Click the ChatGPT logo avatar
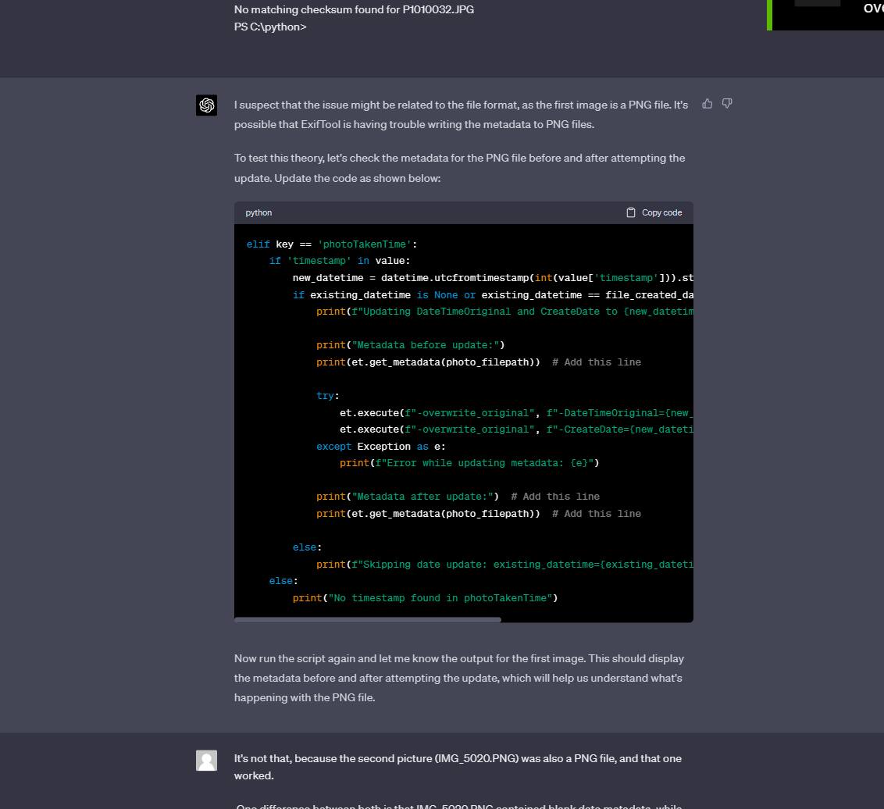Image resolution: width=884 pixels, height=809 pixels. click(x=206, y=105)
